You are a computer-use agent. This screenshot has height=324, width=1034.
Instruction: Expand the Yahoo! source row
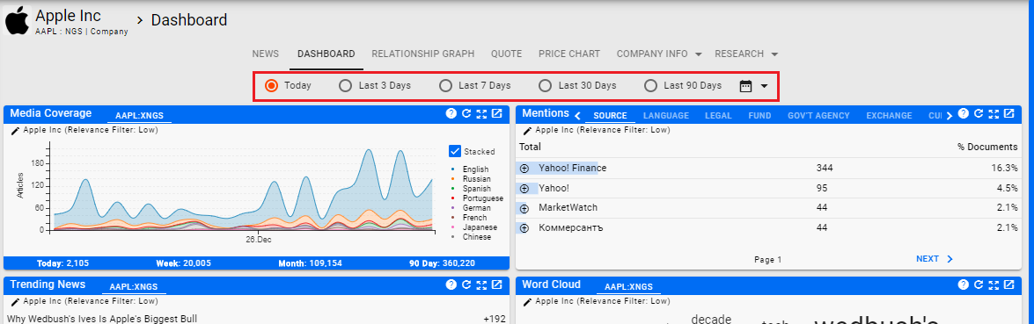pos(524,188)
